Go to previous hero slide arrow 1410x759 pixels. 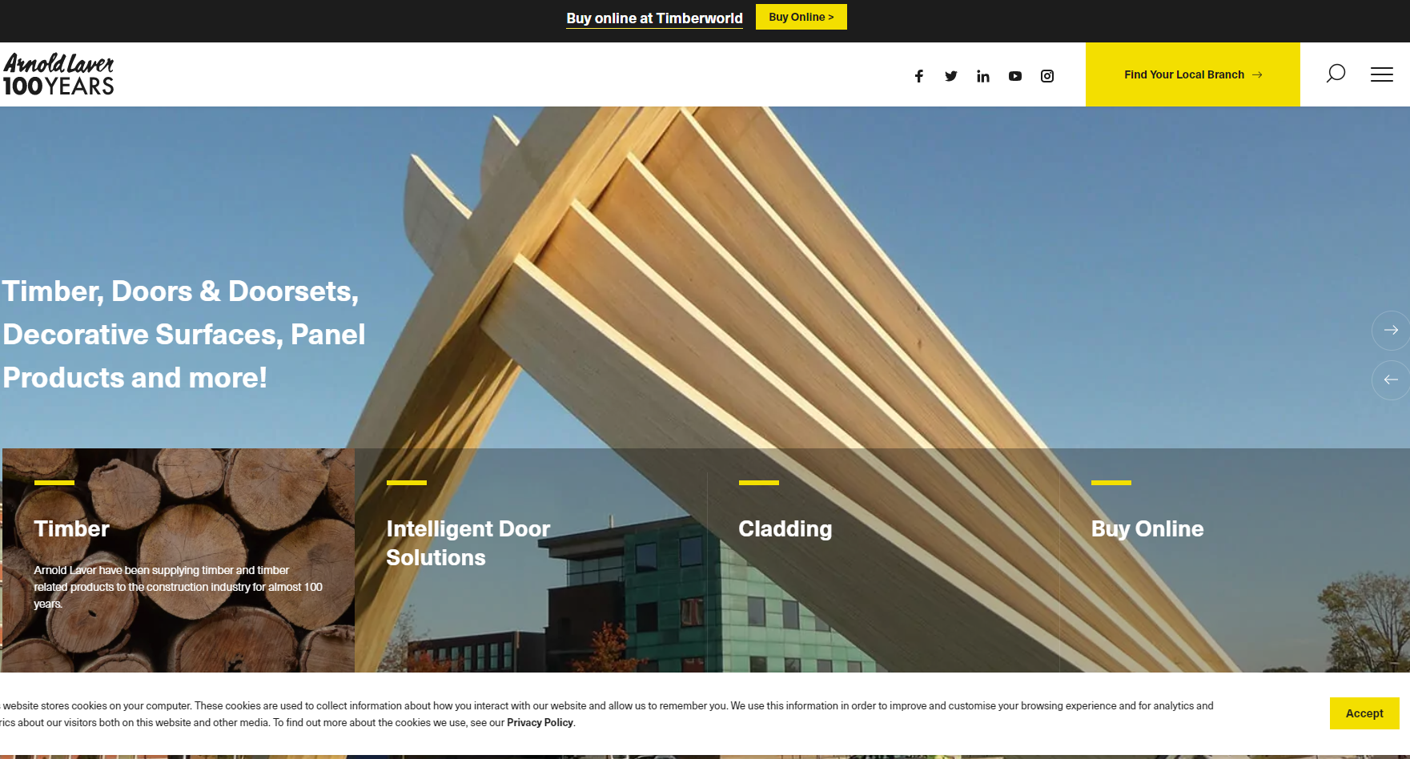pos(1391,379)
